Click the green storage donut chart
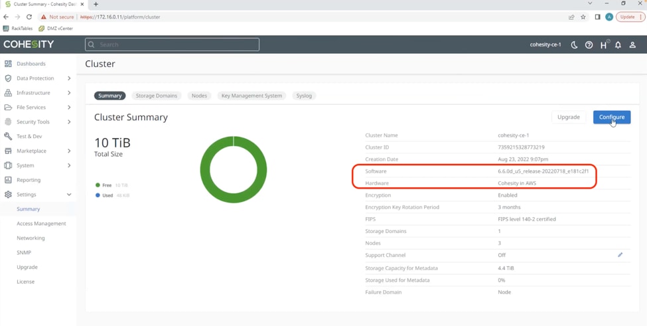The height and width of the screenshot is (326, 647). 234,169
